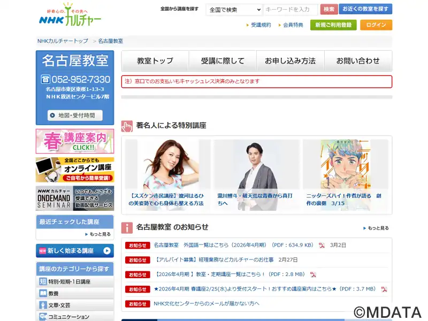
Task: Open the コミュニケーション category
Action: pos(75,317)
